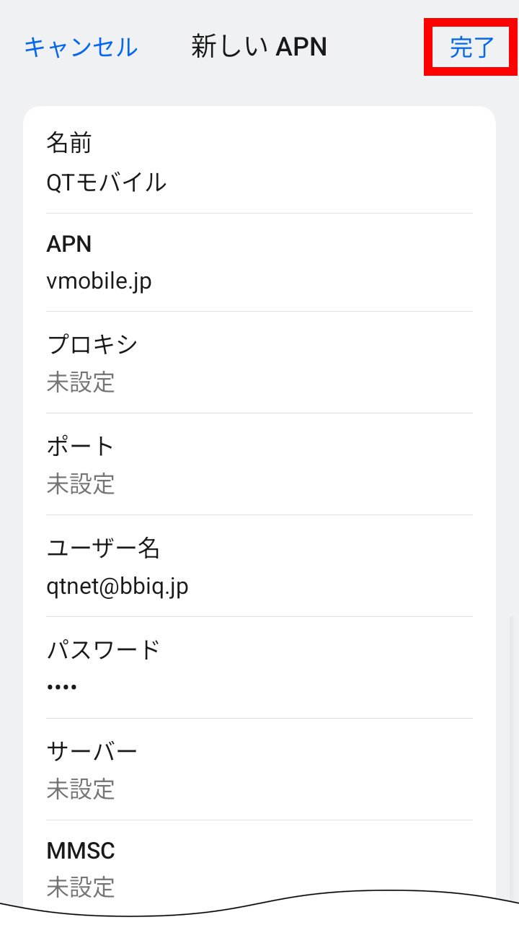Screen dimensions: 519x938
Task: Click the QTモバイル name value
Action: pos(106,183)
